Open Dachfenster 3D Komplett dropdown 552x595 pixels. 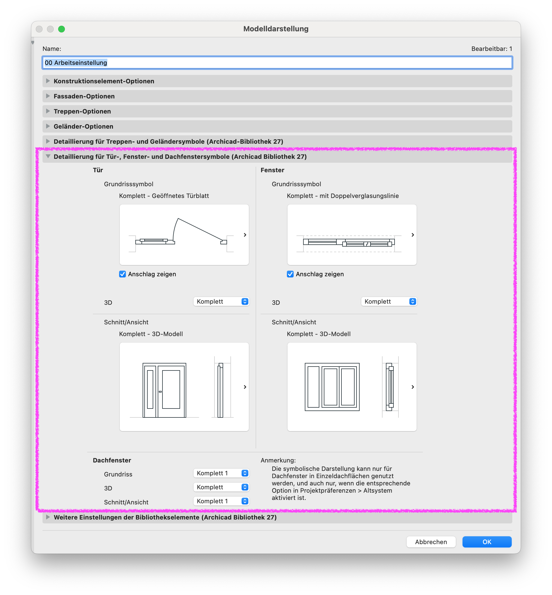[x=221, y=487]
